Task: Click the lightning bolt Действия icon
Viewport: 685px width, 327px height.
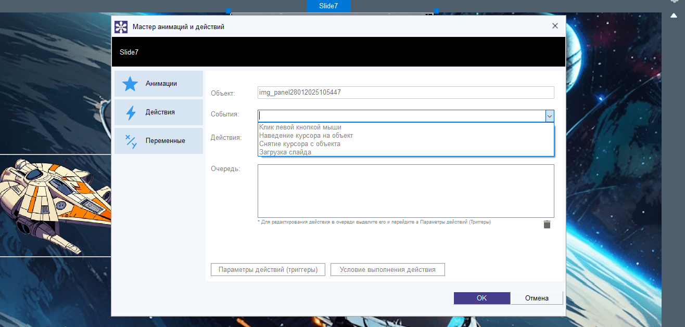Action: click(x=130, y=112)
